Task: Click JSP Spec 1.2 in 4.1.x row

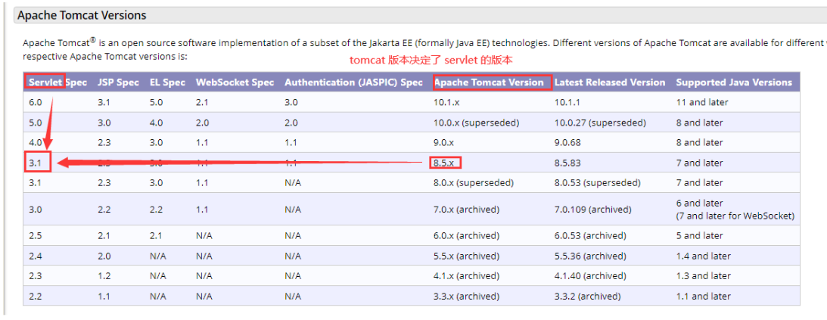Action: (x=104, y=275)
